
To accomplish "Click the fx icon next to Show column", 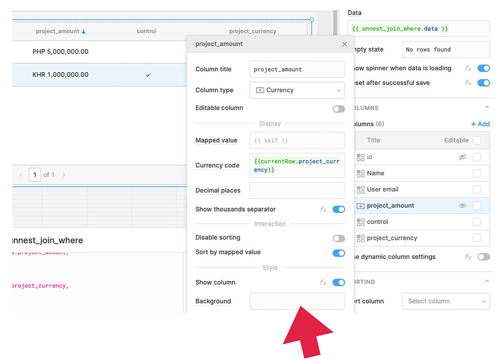I will [x=323, y=282].
